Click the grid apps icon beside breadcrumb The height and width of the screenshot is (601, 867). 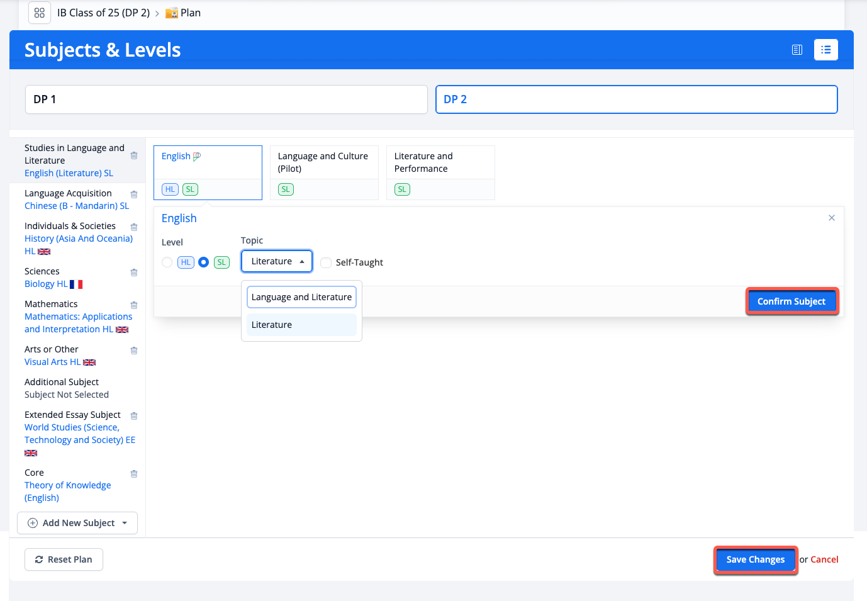40,13
